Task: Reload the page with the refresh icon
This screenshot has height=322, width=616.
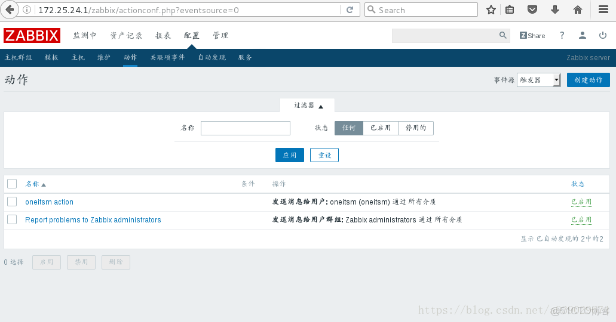Action: [x=350, y=10]
